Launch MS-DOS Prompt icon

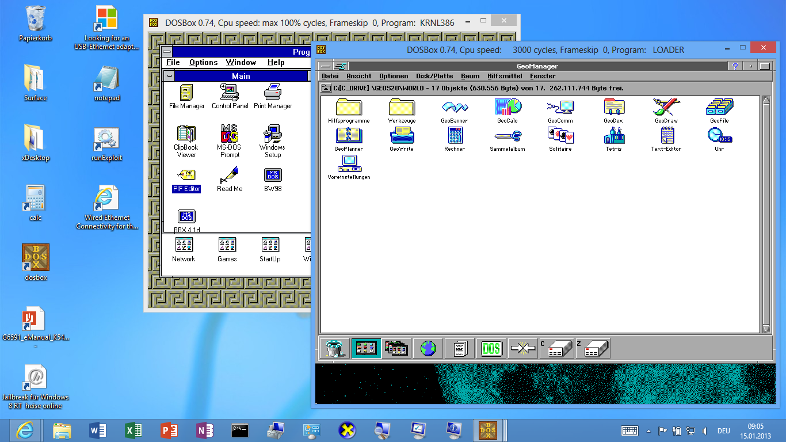click(230, 142)
